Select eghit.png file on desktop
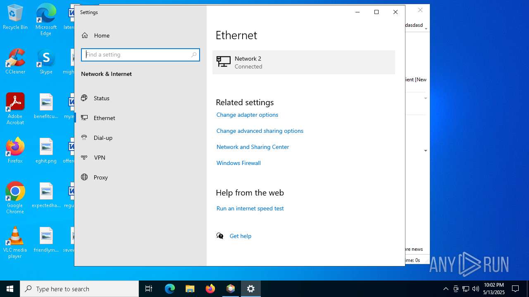 point(46,151)
